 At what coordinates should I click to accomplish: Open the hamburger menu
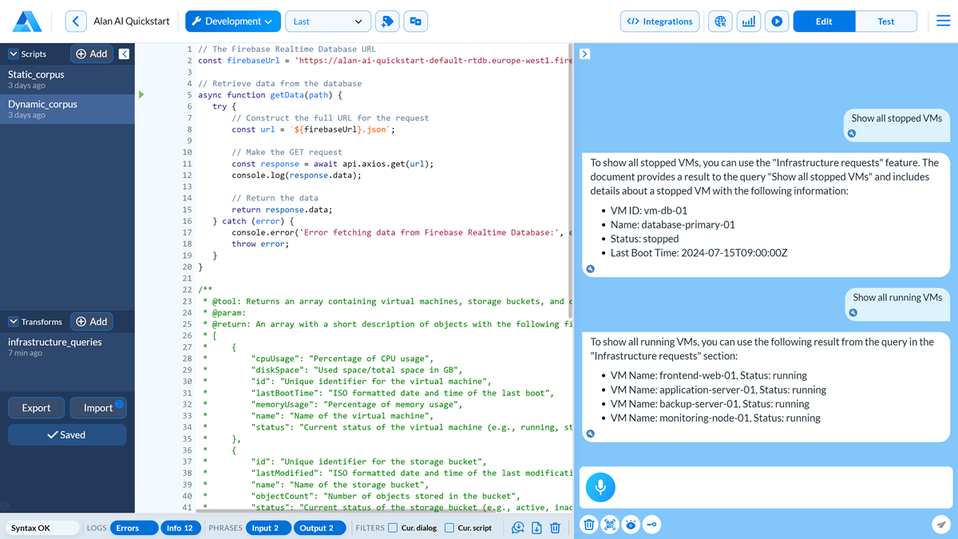(943, 22)
